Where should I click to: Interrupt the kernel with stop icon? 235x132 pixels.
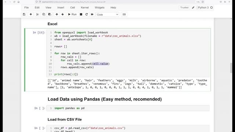pos(81,15)
